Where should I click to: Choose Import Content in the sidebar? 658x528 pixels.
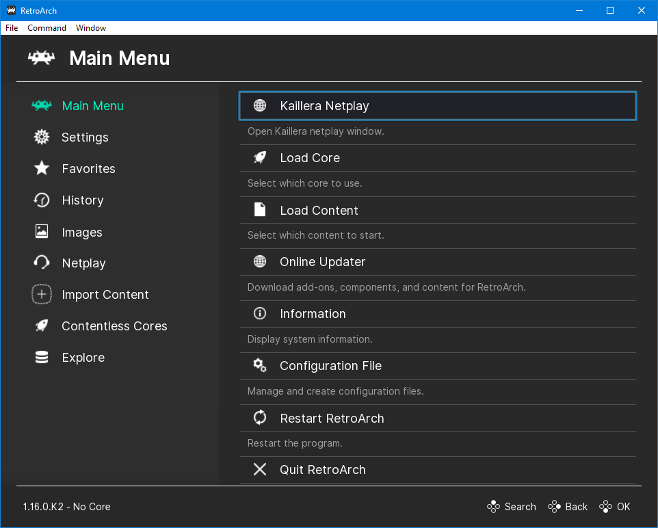pyautogui.click(x=105, y=295)
